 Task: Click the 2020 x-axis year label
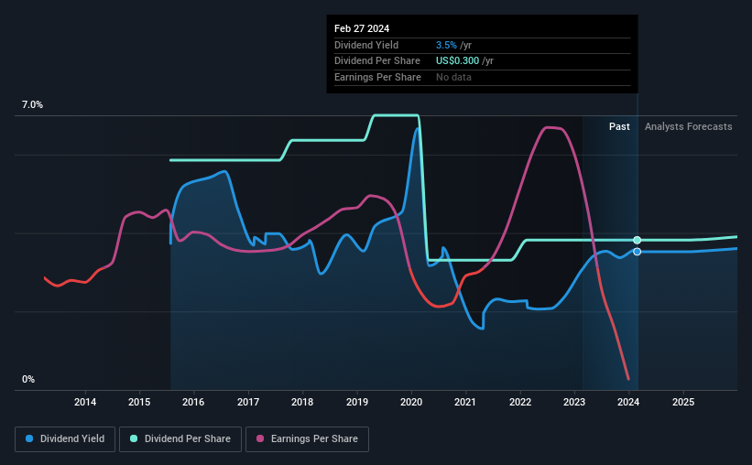(x=411, y=402)
